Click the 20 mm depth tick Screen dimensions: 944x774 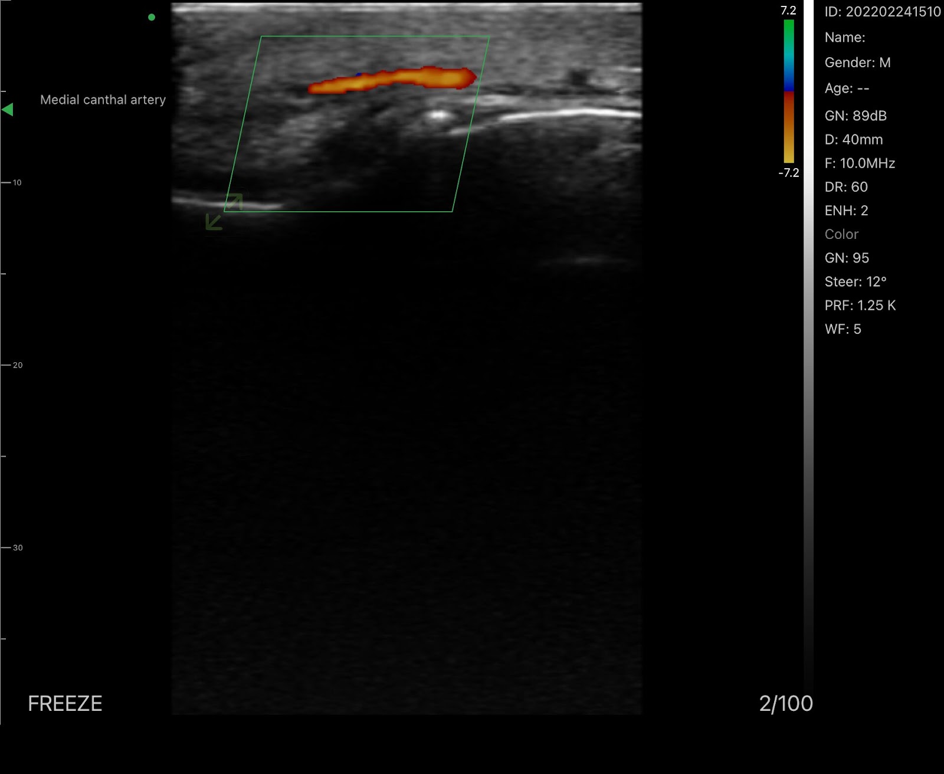12,365
